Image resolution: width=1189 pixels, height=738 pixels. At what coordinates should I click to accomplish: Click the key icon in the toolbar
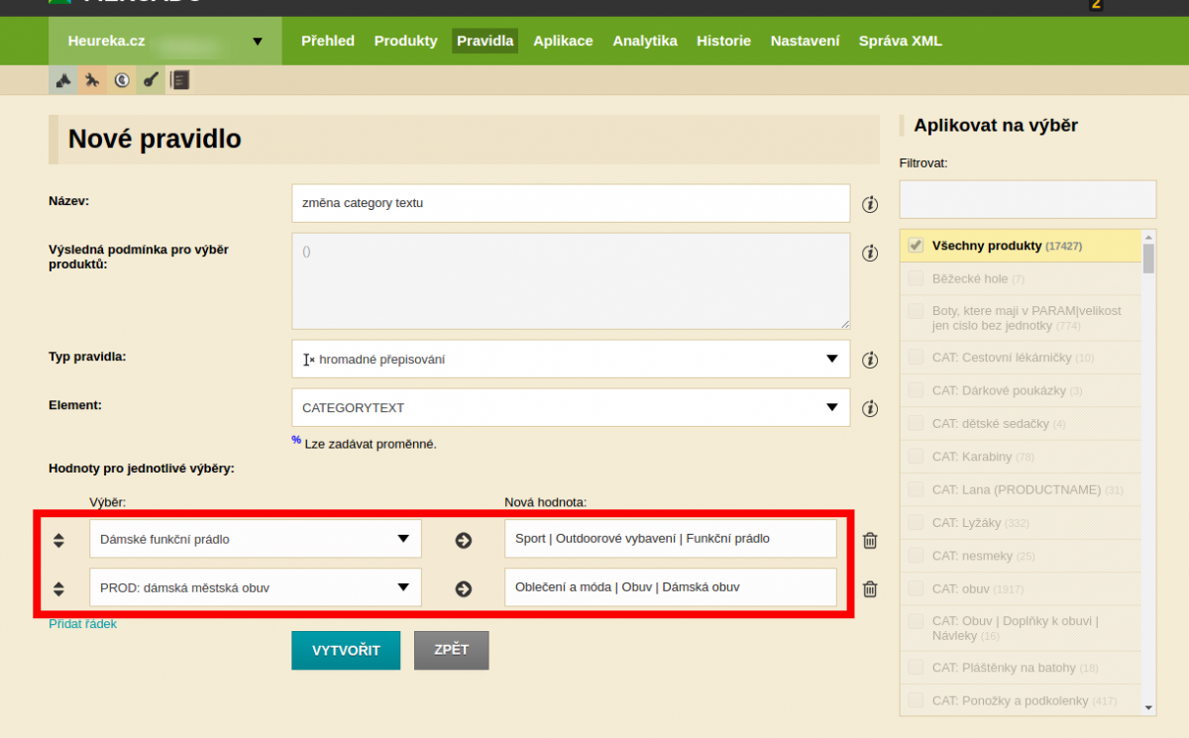(150, 80)
